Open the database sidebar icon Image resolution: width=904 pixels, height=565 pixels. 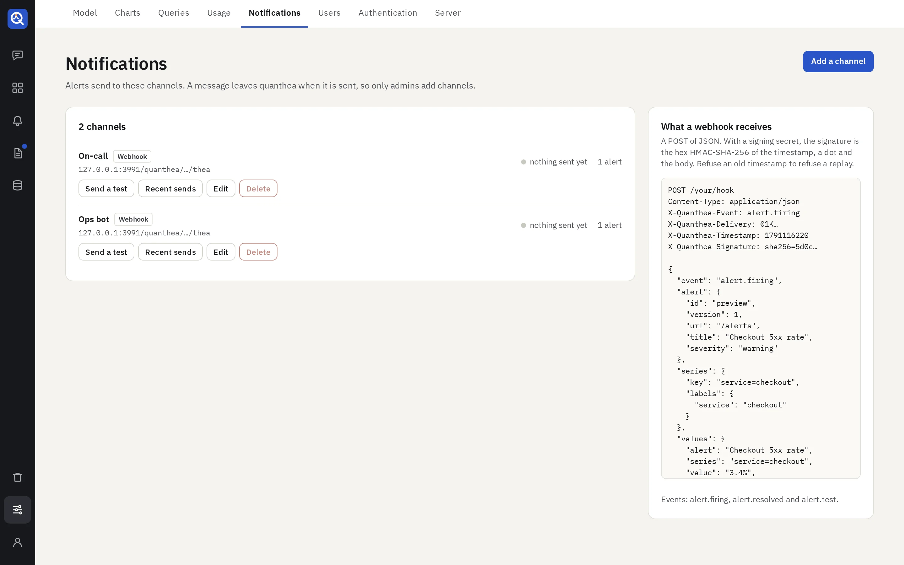(x=18, y=185)
